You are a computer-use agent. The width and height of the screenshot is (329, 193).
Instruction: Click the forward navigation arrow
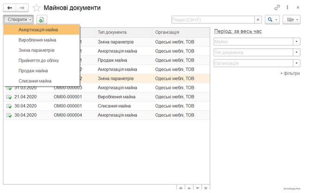pyautogui.click(x=22, y=8)
